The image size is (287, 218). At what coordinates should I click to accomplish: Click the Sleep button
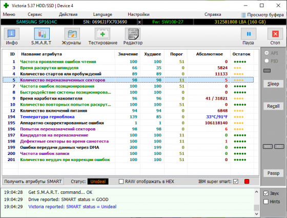point(273,84)
